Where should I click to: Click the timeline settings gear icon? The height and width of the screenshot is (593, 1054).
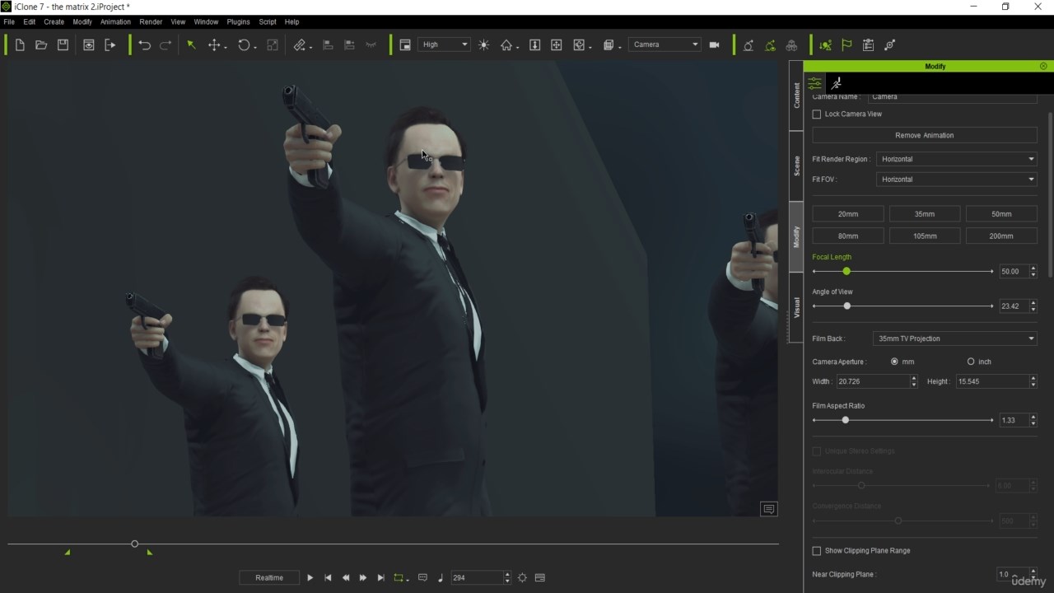(x=522, y=578)
